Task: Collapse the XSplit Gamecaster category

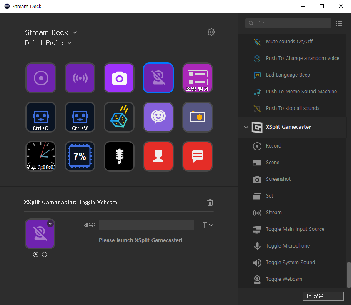Action: (x=246, y=127)
